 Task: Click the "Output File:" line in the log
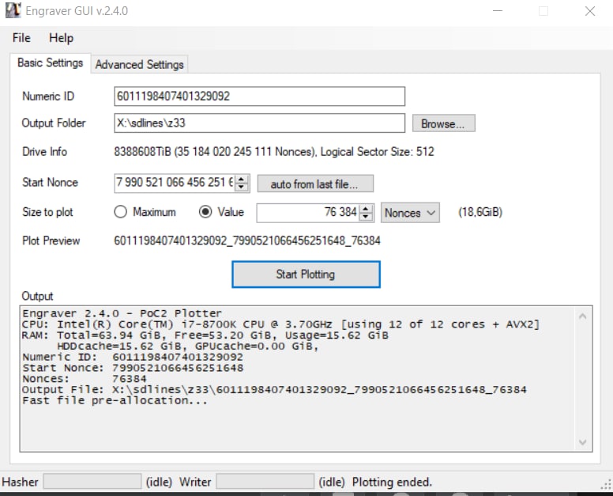click(x=274, y=390)
